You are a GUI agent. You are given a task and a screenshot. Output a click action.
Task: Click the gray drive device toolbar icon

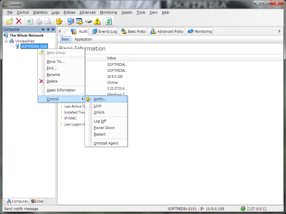[x=88, y=21]
